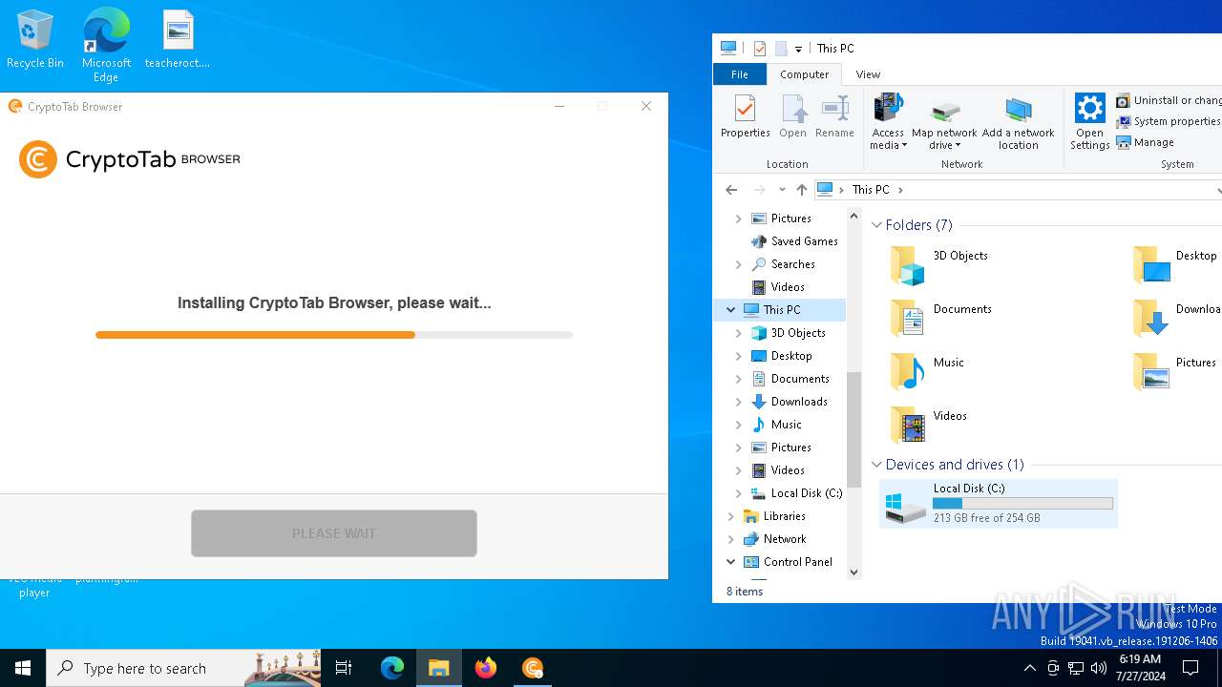The height and width of the screenshot is (687, 1222).
Task: Click the Explorer address bar
Action: tap(1018, 190)
